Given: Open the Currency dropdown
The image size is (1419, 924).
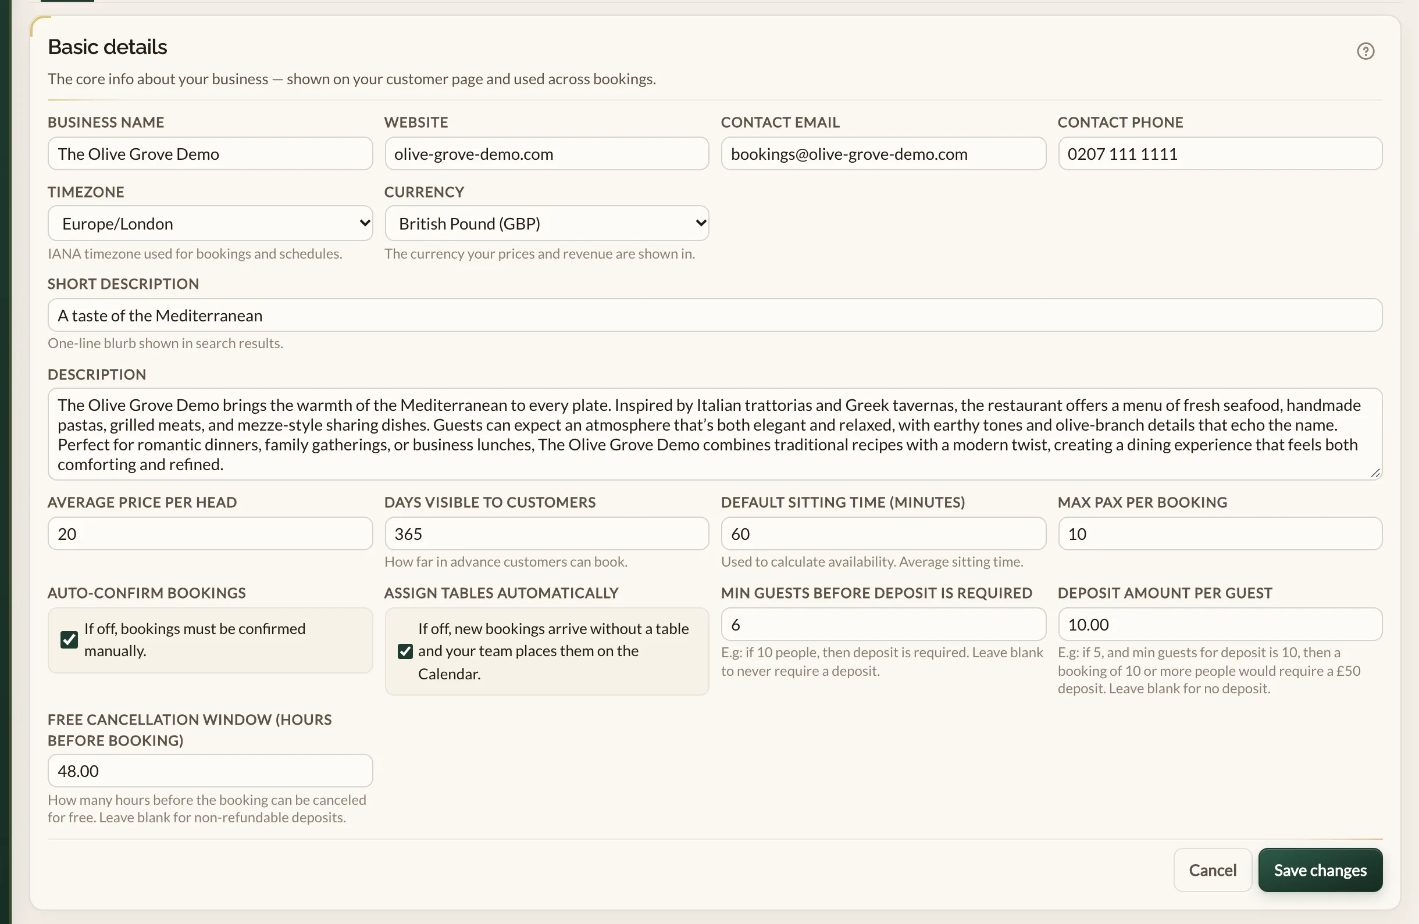Looking at the screenshot, I should click(x=547, y=223).
